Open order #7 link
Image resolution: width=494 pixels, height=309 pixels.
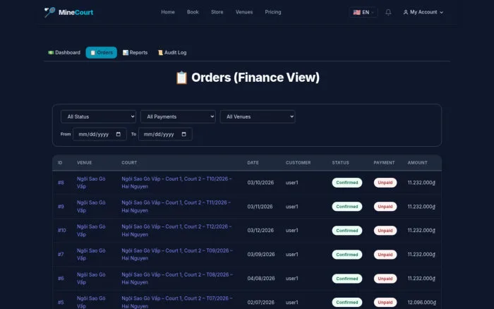pyautogui.click(x=61, y=255)
